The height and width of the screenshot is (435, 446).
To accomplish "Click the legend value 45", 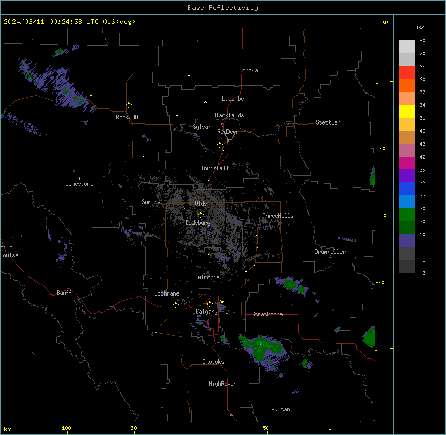I will click(x=422, y=144).
